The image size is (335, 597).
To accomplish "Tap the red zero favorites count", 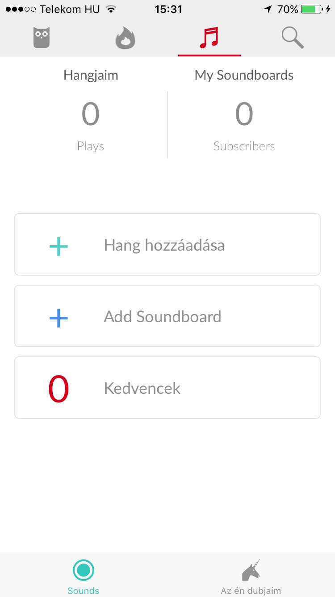I will (x=59, y=389).
